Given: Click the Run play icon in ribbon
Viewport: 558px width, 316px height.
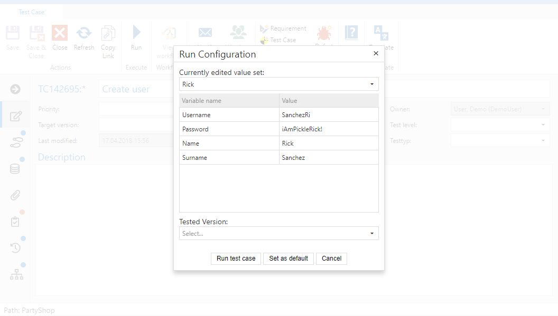Looking at the screenshot, I should 136,34.
